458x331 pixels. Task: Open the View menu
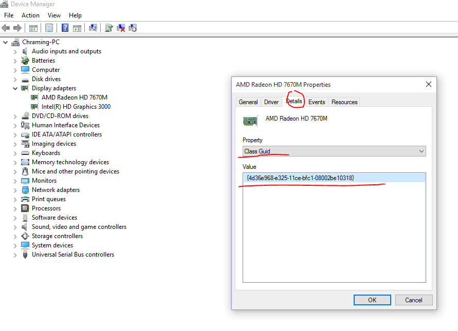point(54,15)
